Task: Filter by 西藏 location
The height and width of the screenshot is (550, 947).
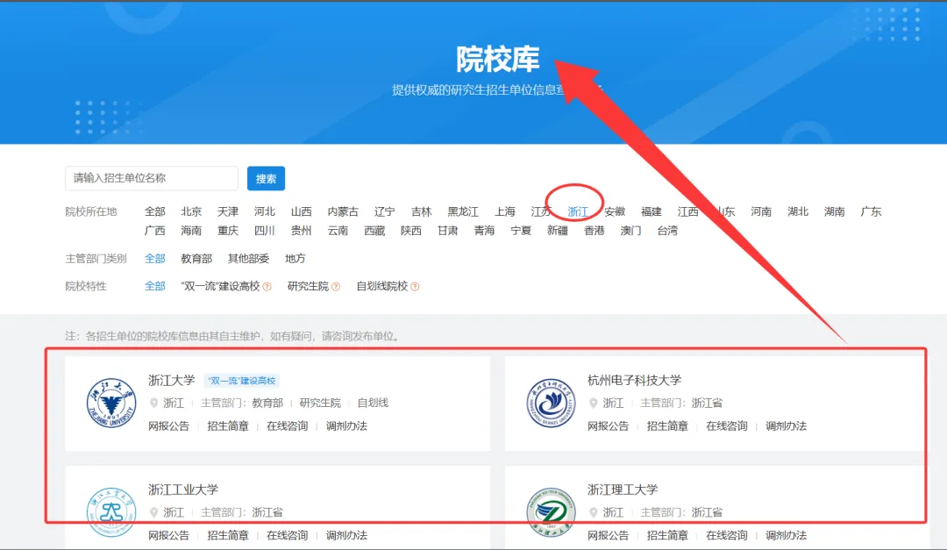Action: 374,231
